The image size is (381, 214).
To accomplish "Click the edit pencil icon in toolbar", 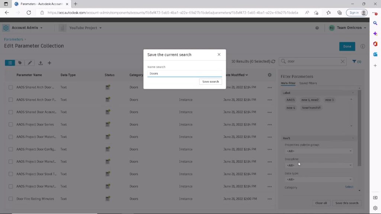I will click(30, 63).
